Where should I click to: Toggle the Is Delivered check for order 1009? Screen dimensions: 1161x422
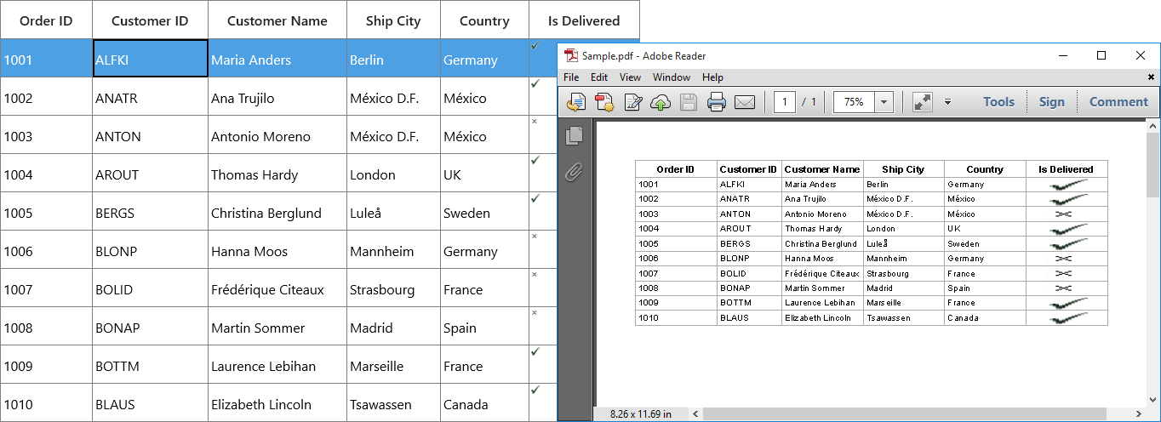tap(535, 351)
